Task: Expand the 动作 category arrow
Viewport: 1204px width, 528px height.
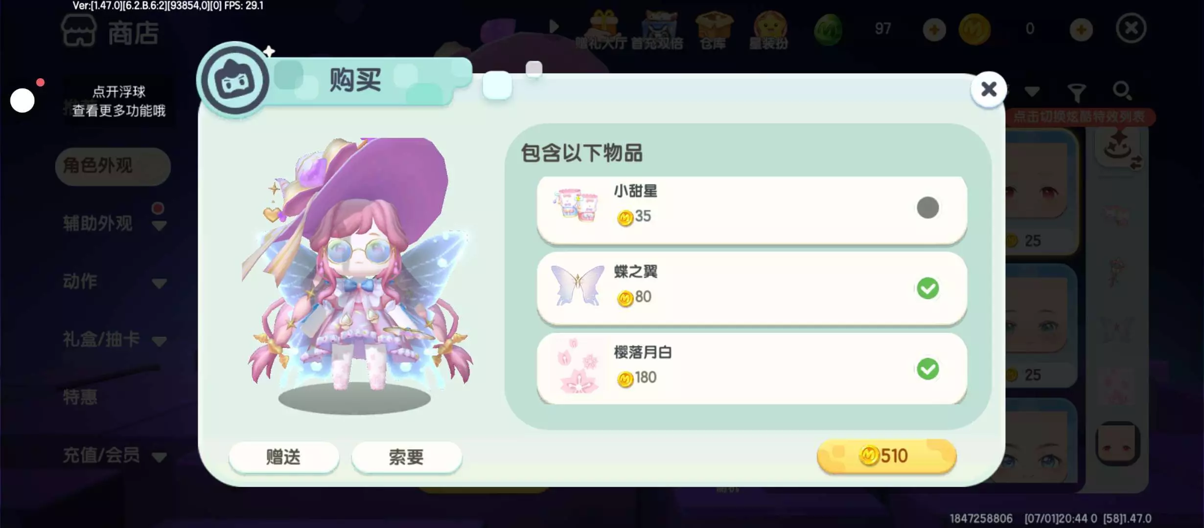Action: (159, 284)
